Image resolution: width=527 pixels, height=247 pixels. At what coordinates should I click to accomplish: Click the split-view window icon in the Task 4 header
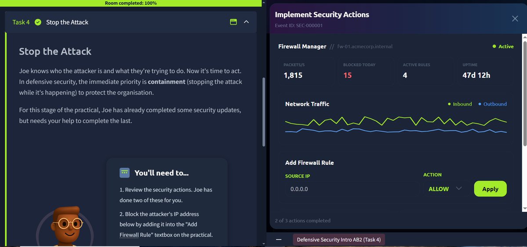click(x=233, y=22)
